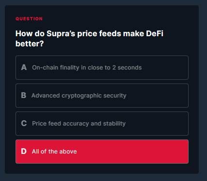Pick option C Price feed accuracy
Viewport: 207px width, 181px height.
[102, 124]
